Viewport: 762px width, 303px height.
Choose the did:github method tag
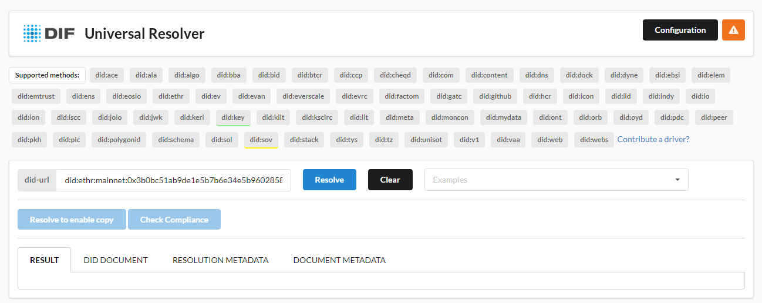495,96
